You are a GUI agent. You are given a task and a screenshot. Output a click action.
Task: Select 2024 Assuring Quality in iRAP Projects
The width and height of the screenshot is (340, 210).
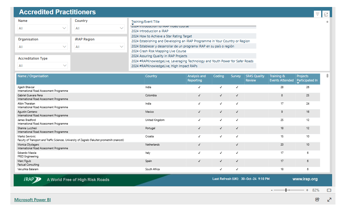coord(193,56)
